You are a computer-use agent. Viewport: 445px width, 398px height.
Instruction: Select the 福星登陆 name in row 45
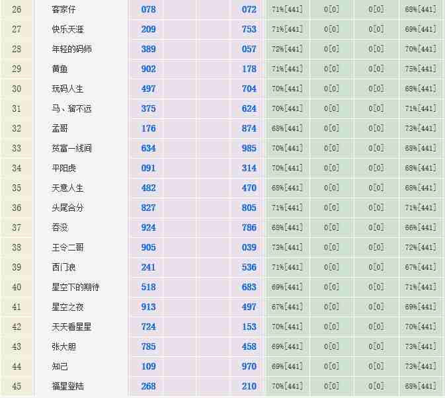[68, 387]
